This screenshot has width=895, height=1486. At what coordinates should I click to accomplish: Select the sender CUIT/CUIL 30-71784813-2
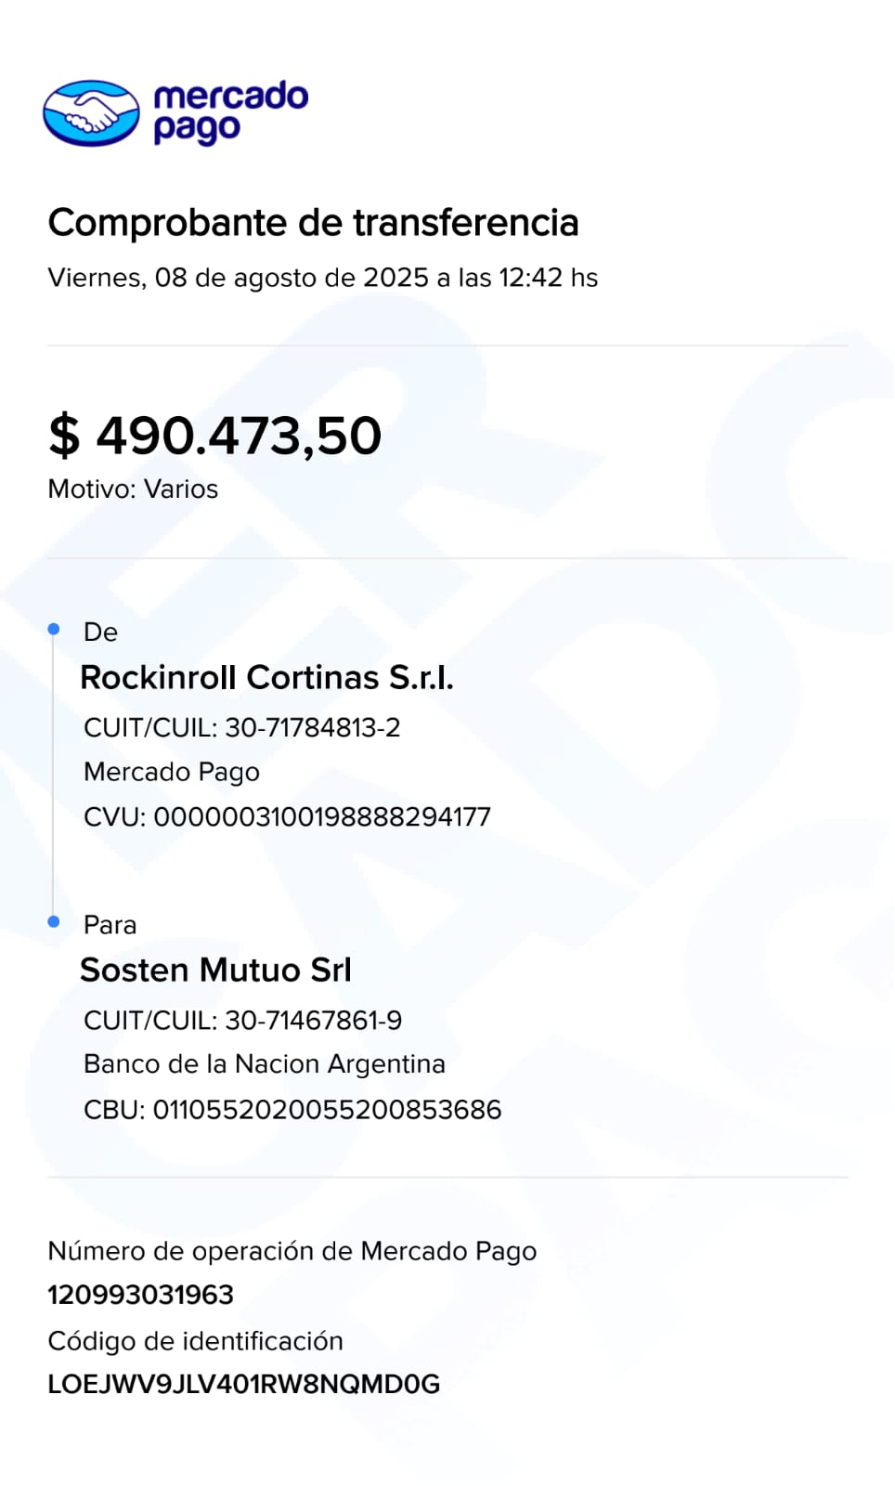[312, 727]
